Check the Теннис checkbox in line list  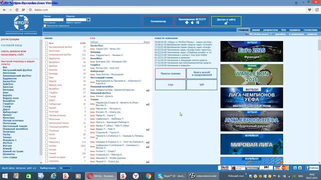click(47, 138)
